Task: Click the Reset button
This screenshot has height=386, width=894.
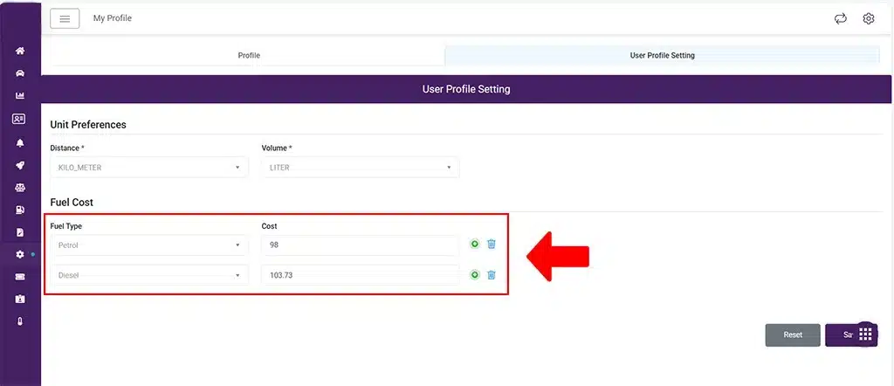Action: click(793, 335)
